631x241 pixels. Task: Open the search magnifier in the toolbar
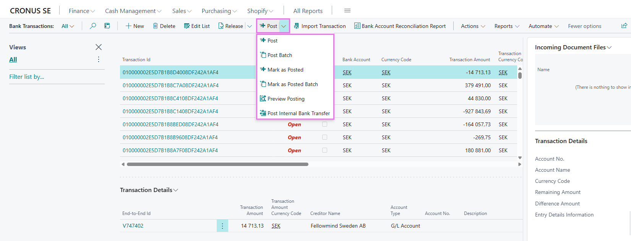coord(93,26)
